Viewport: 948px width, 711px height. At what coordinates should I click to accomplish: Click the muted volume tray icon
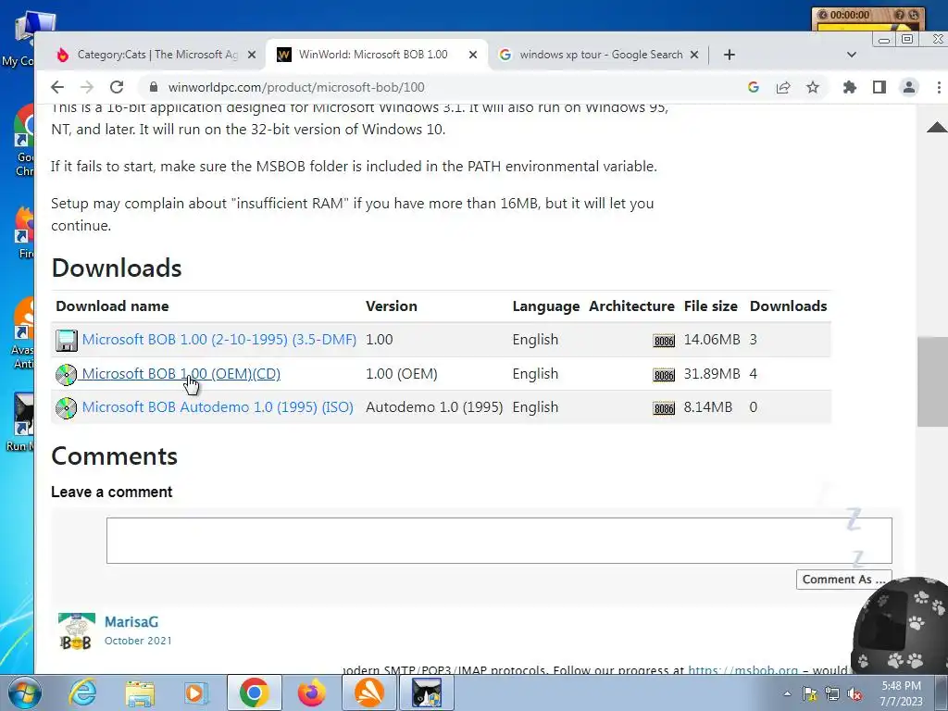pyautogui.click(x=854, y=694)
